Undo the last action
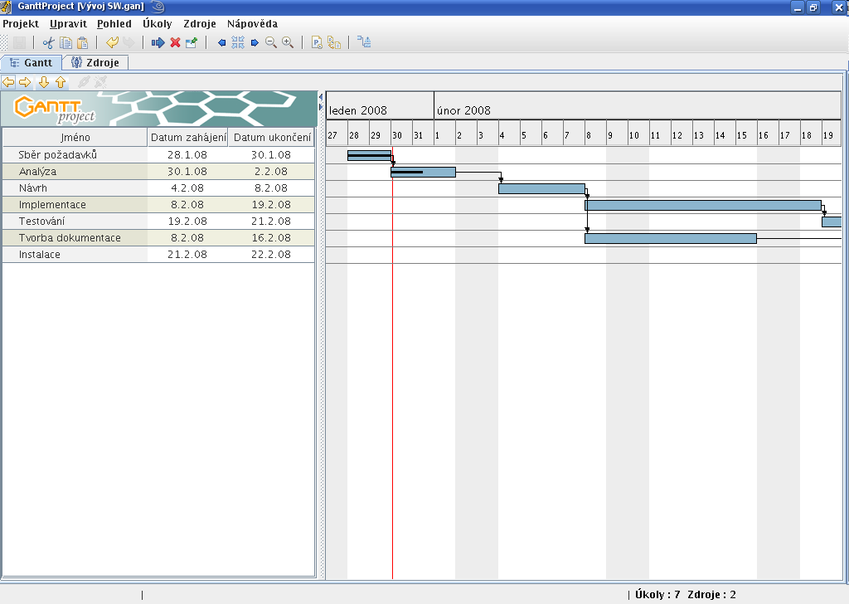 point(112,43)
